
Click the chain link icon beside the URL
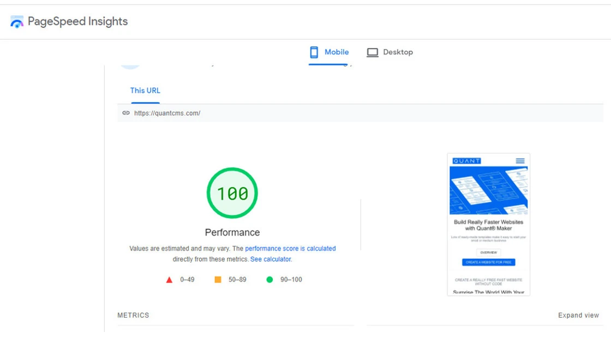point(126,113)
